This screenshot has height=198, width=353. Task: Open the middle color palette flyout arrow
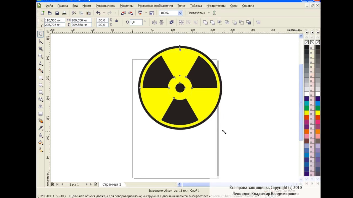pyautogui.click(x=312, y=32)
